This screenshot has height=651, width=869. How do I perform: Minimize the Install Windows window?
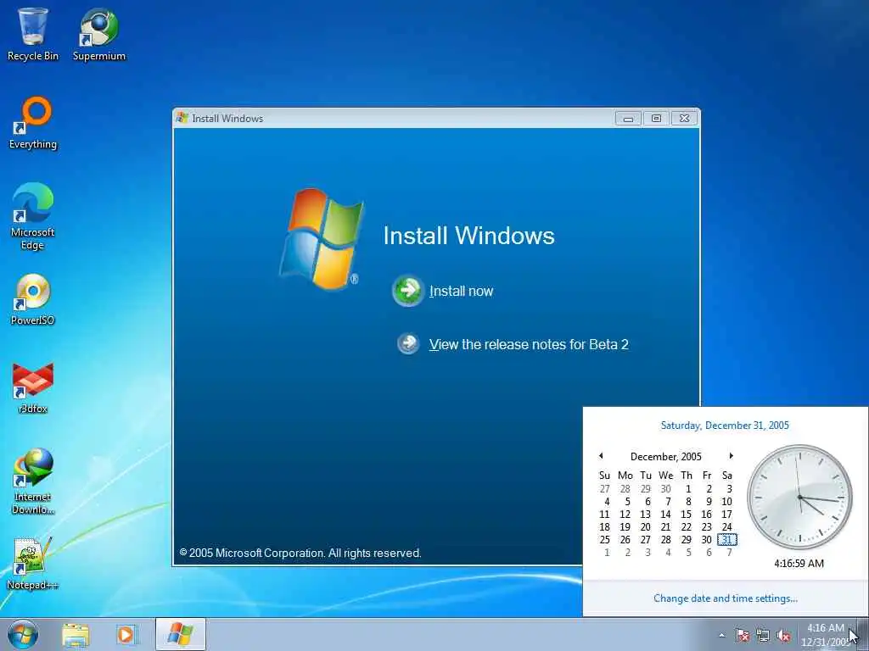[x=628, y=119]
